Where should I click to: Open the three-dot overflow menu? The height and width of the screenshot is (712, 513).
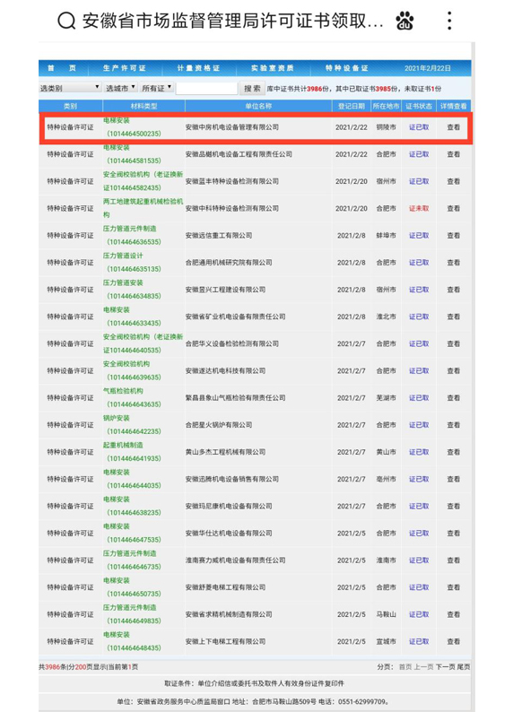point(449,21)
